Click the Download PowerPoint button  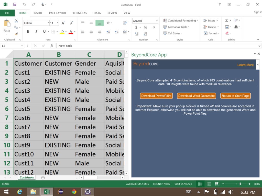tap(156, 96)
